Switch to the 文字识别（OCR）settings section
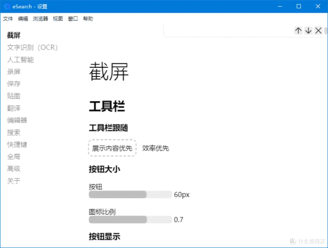The image size is (328, 248). 32,47
